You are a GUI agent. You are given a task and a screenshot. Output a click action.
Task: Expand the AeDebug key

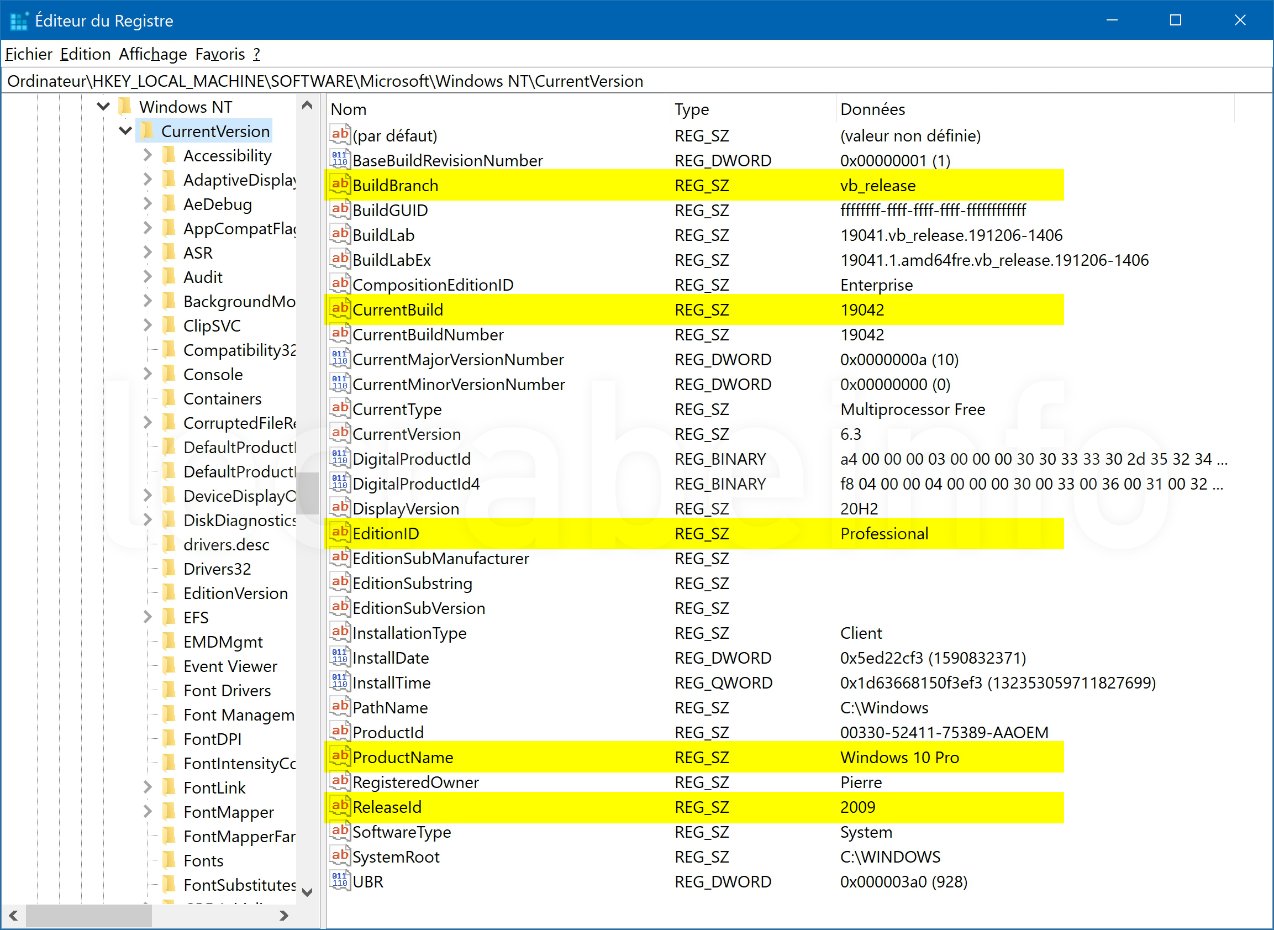pos(148,204)
